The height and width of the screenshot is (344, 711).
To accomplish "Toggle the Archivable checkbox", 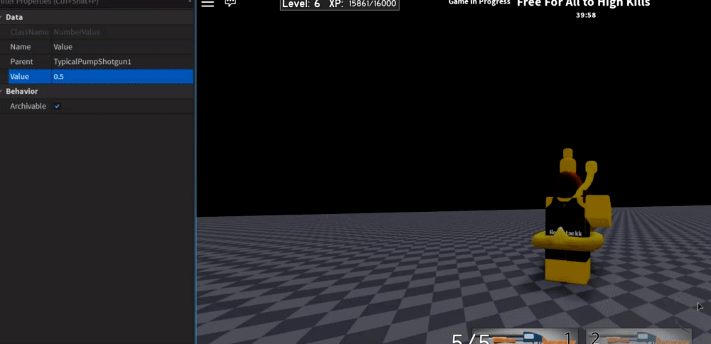I will pyautogui.click(x=57, y=106).
